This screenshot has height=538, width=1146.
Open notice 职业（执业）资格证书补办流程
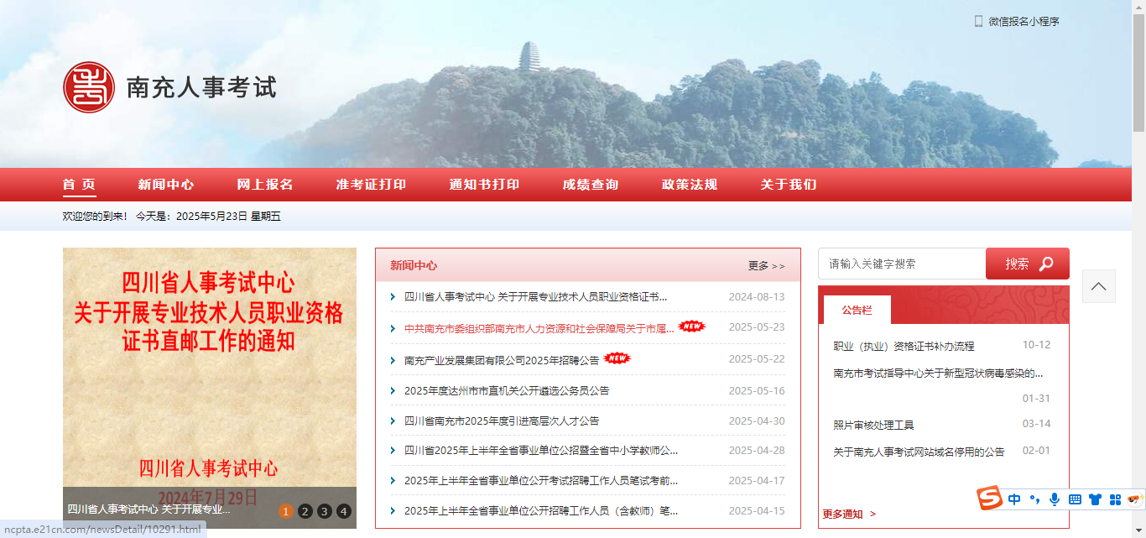coord(904,346)
